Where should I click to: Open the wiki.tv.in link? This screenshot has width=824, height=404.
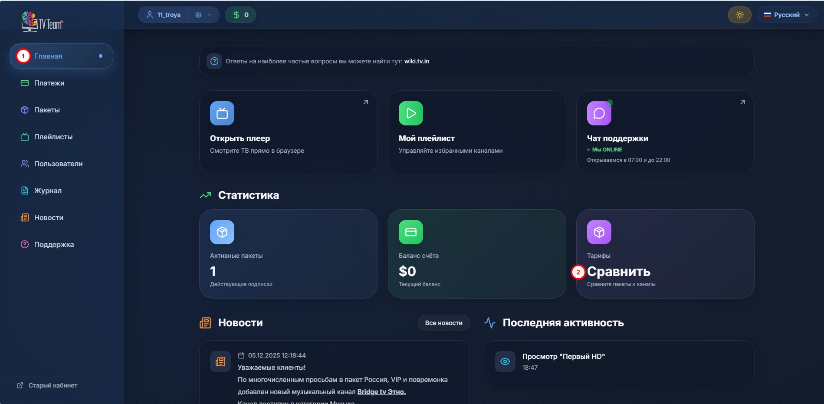tap(417, 61)
